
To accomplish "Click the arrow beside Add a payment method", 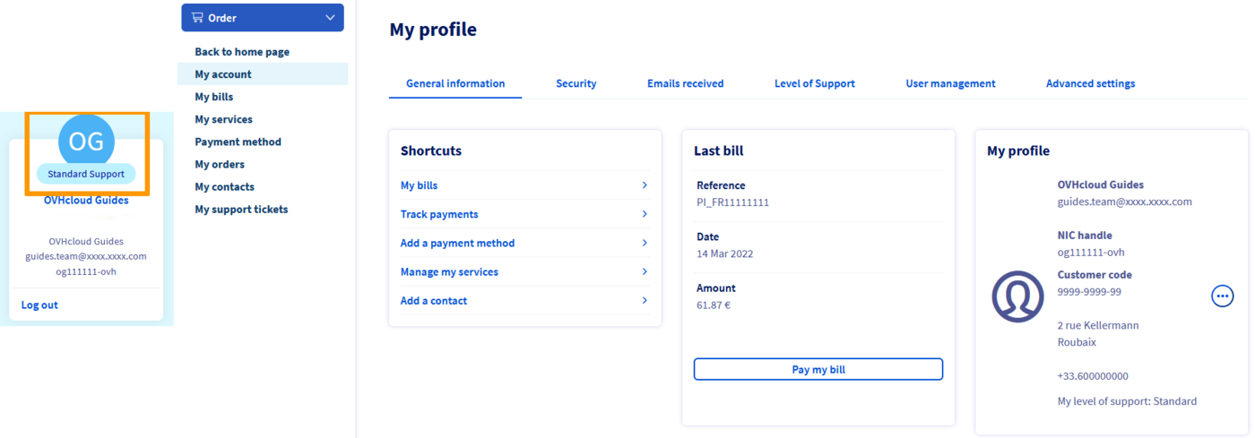I will tap(645, 243).
